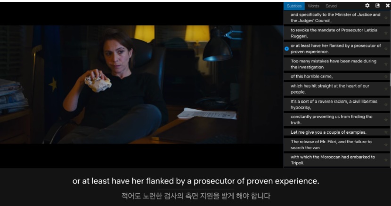Jump to "constantly preventing us" subtitle line
Viewport: 391px width, 206px height.
click(x=337, y=120)
